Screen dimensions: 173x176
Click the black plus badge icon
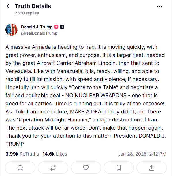pos(62,27)
